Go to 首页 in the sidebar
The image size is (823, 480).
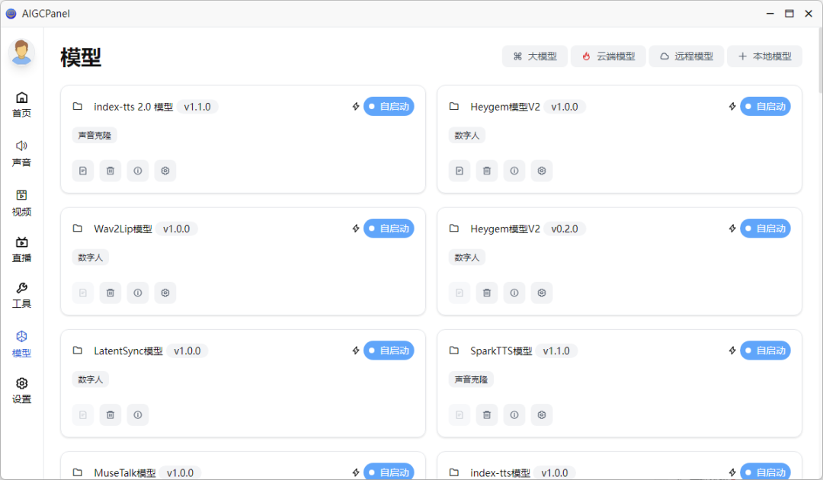(x=21, y=104)
